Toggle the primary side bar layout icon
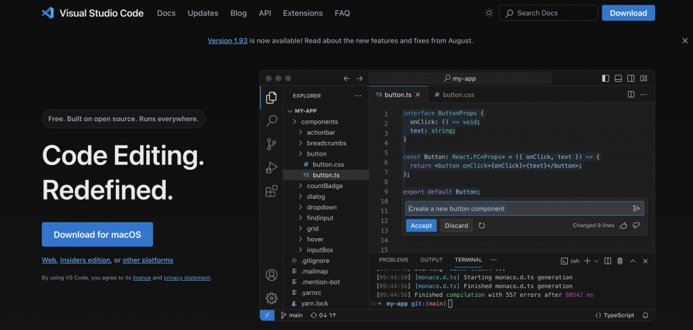The width and height of the screenshot is (693, 330). (x=606, y=78)
